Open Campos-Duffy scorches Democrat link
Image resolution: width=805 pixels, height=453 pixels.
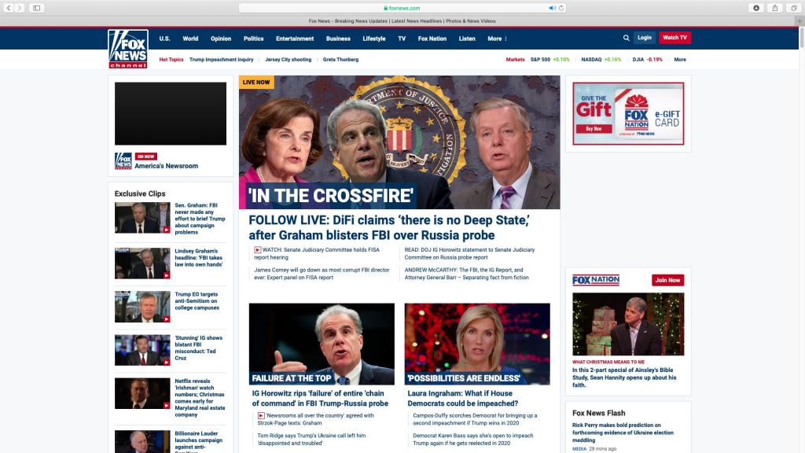tap(475, 419)
